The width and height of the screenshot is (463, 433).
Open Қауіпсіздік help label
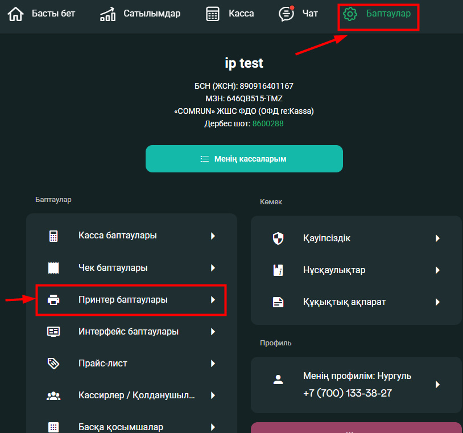pyautogui.click(x=326, y=238)
